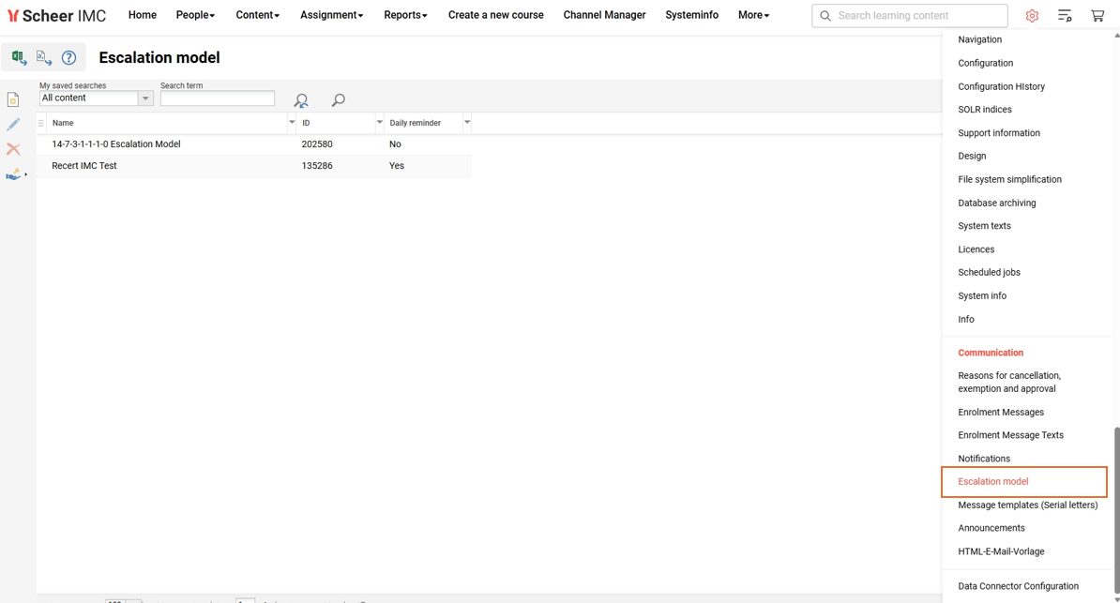Expand the More menu
The height and width of the screenshot is (603, 1120).
pyautogui.click(x=753, y=15)
